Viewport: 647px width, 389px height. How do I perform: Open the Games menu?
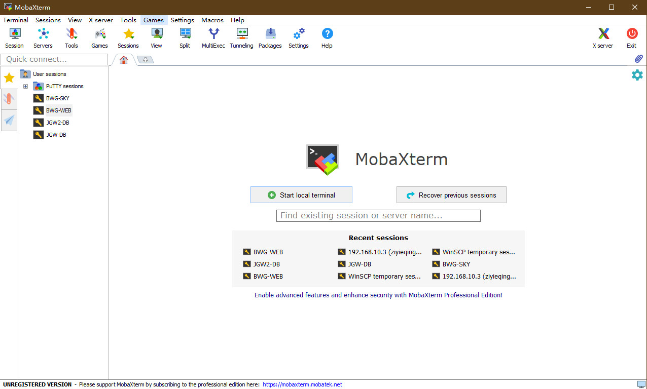click(x=153, y=20)
